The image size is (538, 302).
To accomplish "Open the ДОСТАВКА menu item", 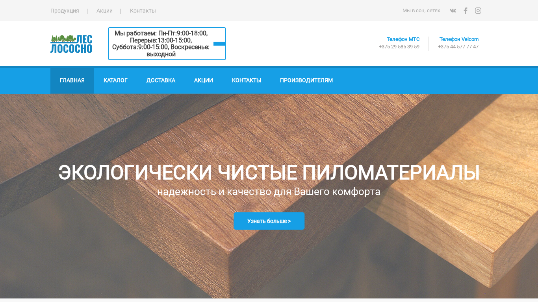I will (x=161, y=81).
